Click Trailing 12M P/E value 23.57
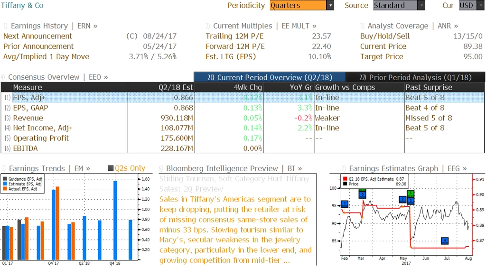 [321, 36]
